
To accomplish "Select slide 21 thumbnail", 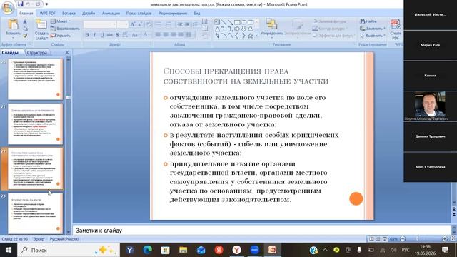I will coord(35,124).
